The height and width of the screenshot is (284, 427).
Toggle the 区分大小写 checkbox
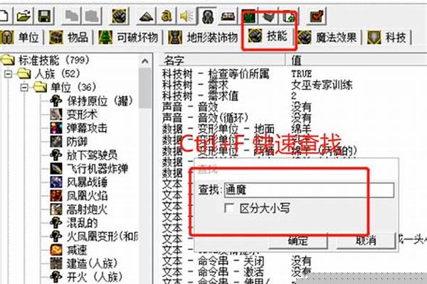coord(228,208)
